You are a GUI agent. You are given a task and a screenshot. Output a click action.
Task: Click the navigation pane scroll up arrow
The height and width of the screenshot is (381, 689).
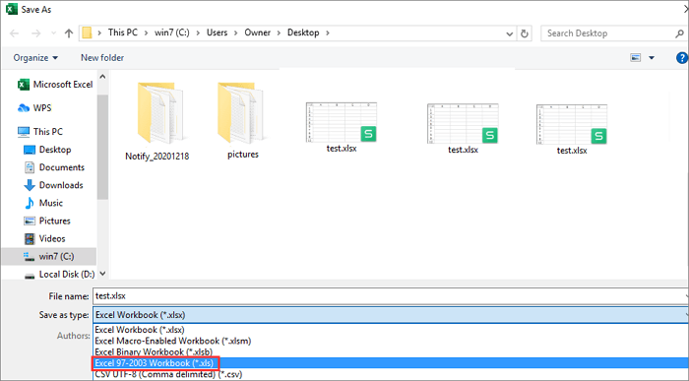point(102,77)
